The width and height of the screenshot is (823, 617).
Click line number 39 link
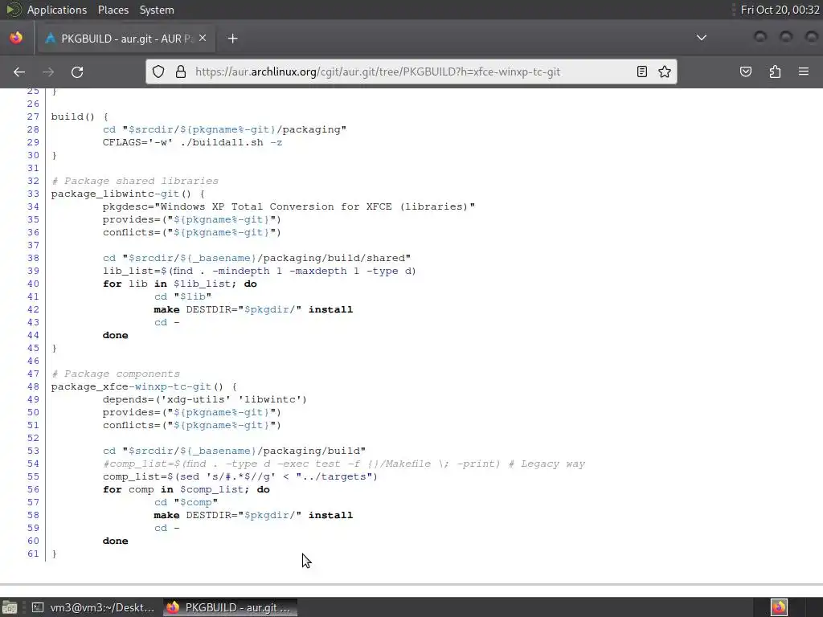coord(33,271)
